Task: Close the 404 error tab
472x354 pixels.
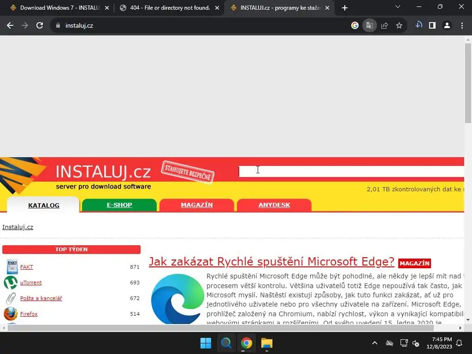Action: click(x=217, y=8)
